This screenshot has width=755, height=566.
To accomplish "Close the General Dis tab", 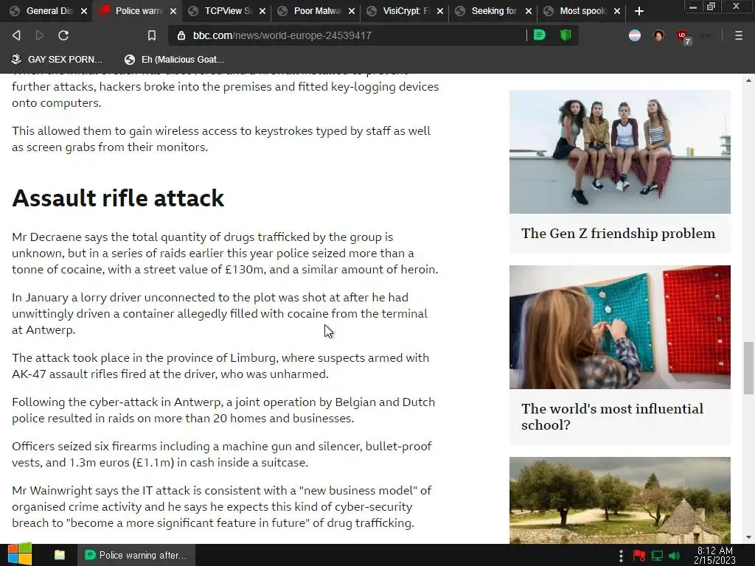I will click(x=84, y=11).
